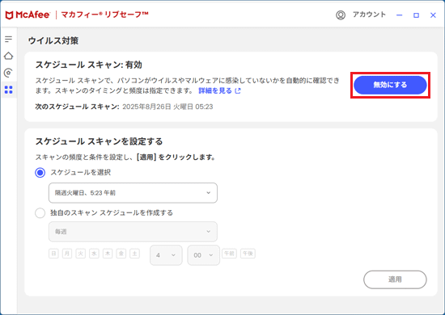Select the 午前 AM option
Viewport: 445px width, 315px height.
pos(229,254)
